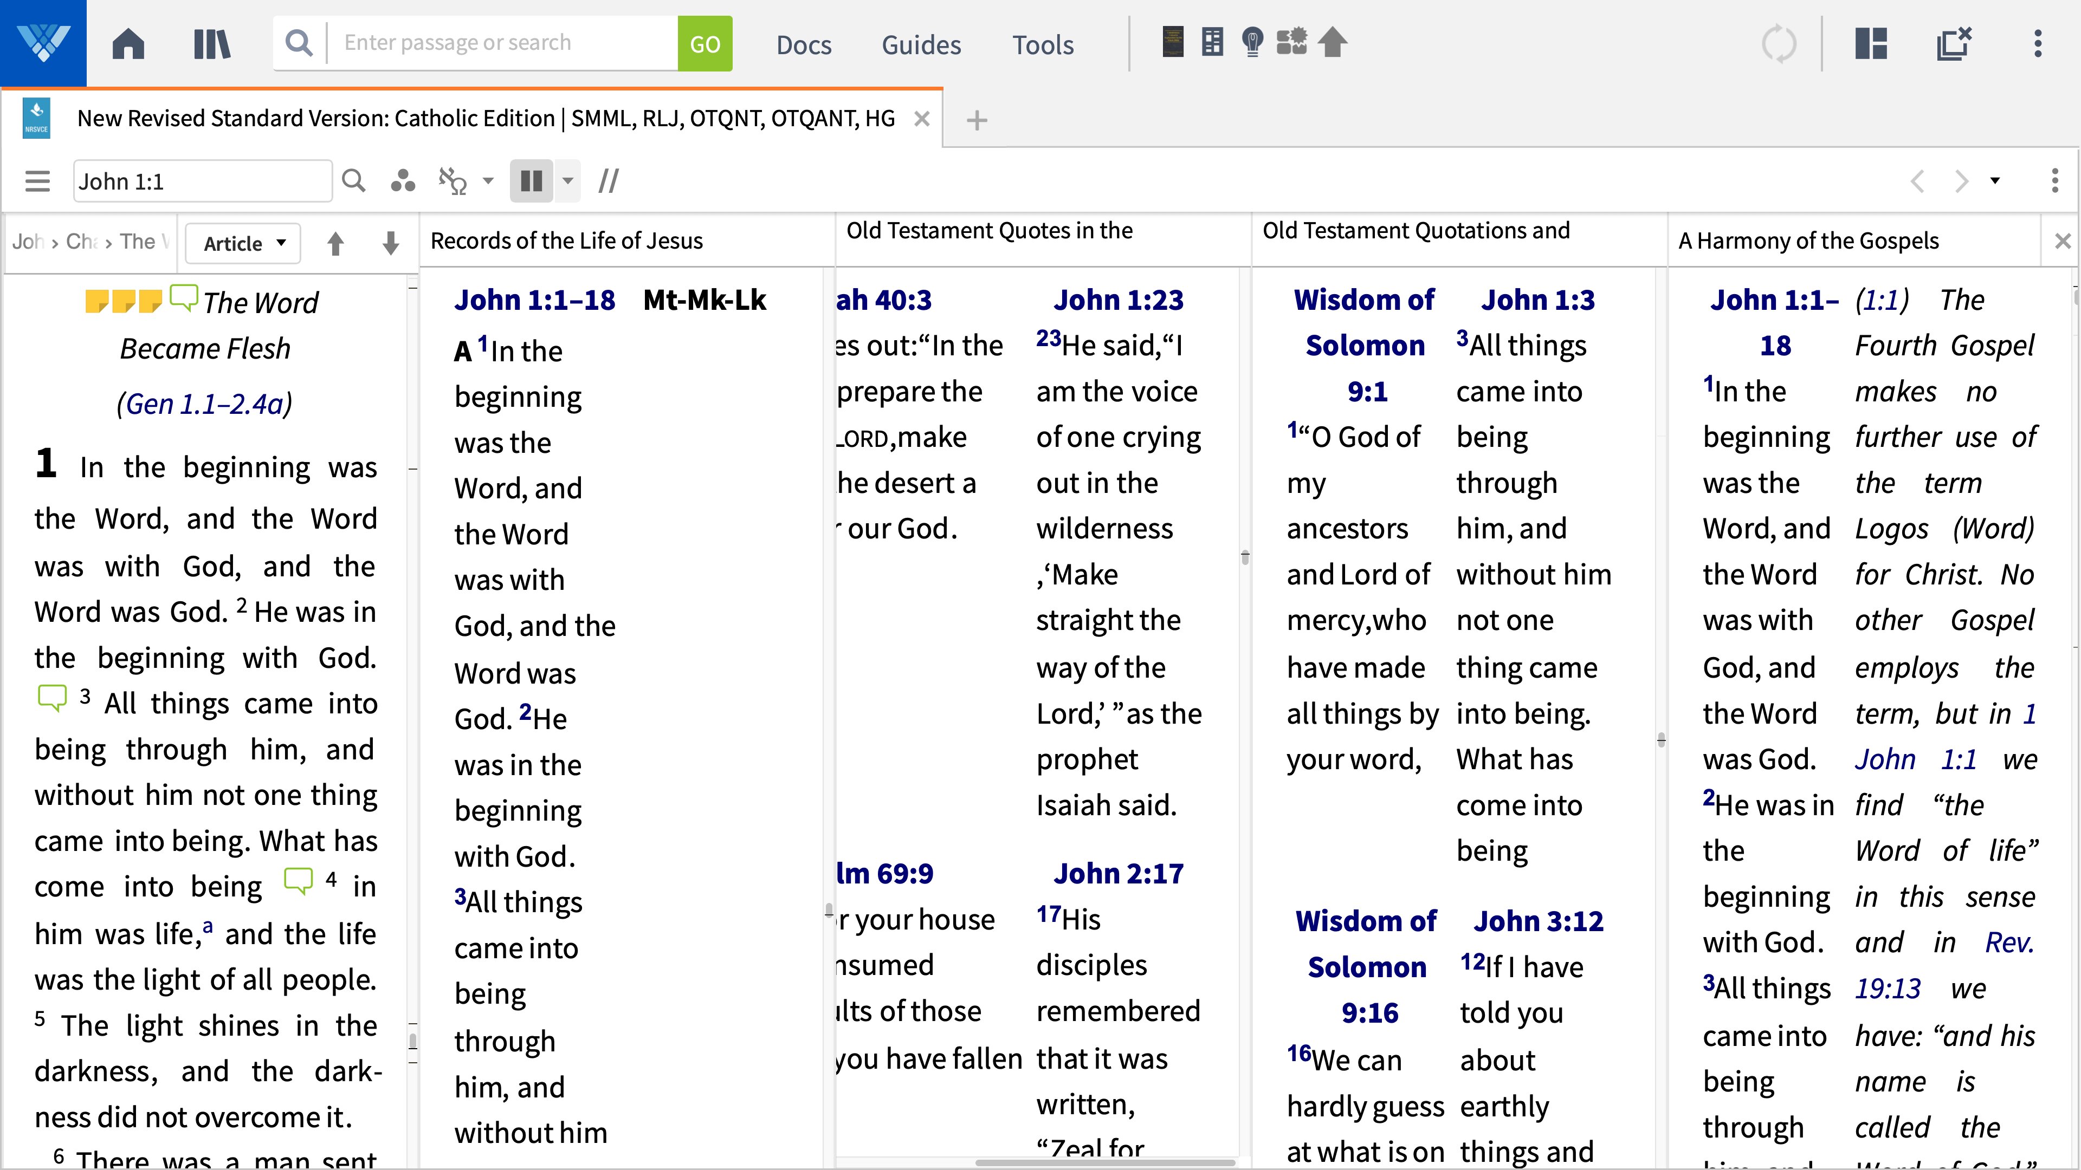Viewport: 2081px width, 1170px height.
Task: Open the Layouts menu icon
Action: click(1871, 43)
